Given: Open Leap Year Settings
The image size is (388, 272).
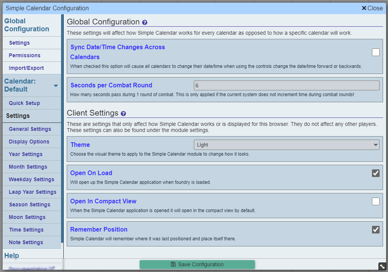Looking at the screenshot, I should 32,192.
